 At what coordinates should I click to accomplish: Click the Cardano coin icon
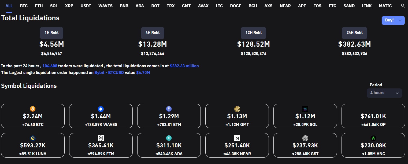click(169, 138)
